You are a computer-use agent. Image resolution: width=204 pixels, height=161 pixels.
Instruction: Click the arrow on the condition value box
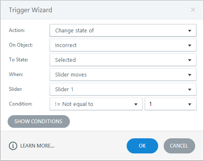coord(190,104)
